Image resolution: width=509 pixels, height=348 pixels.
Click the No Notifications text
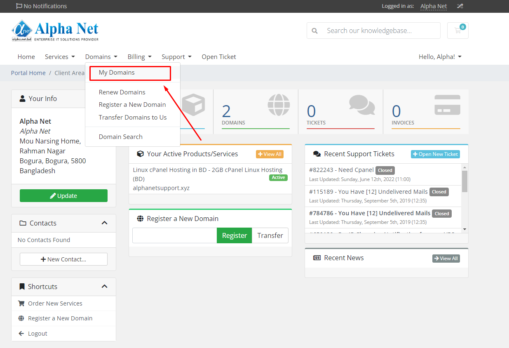45,6
